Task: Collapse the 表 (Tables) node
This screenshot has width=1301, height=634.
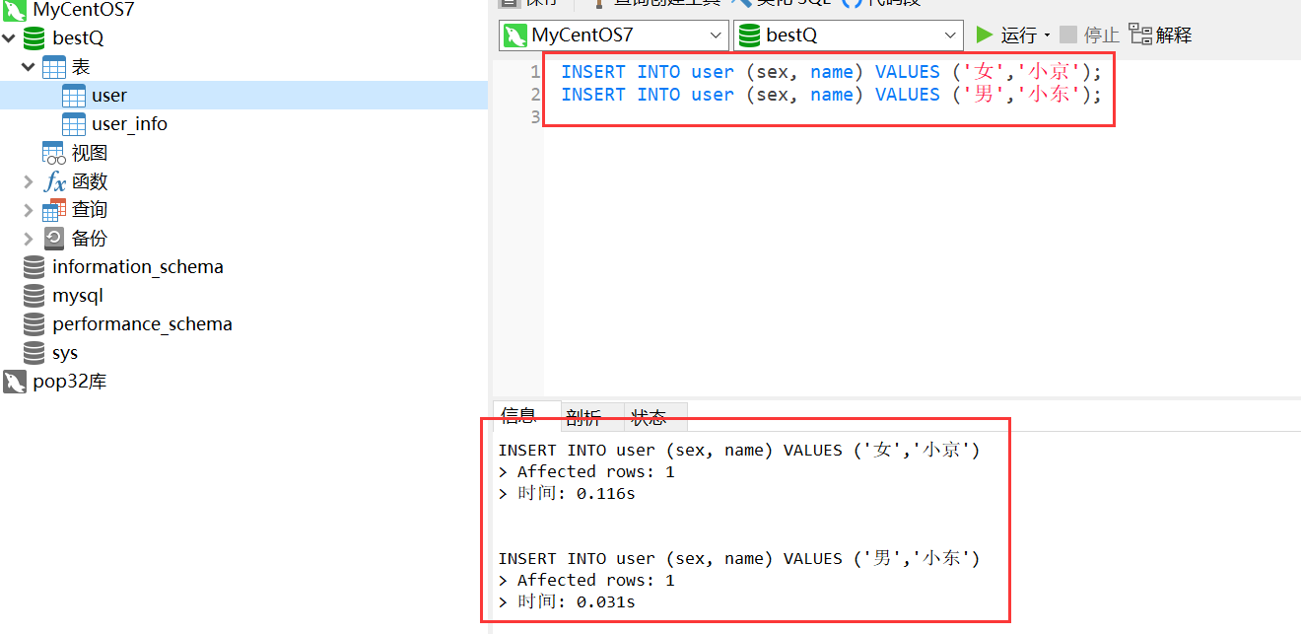Action: pyautogui.click(x=29, y=67)
